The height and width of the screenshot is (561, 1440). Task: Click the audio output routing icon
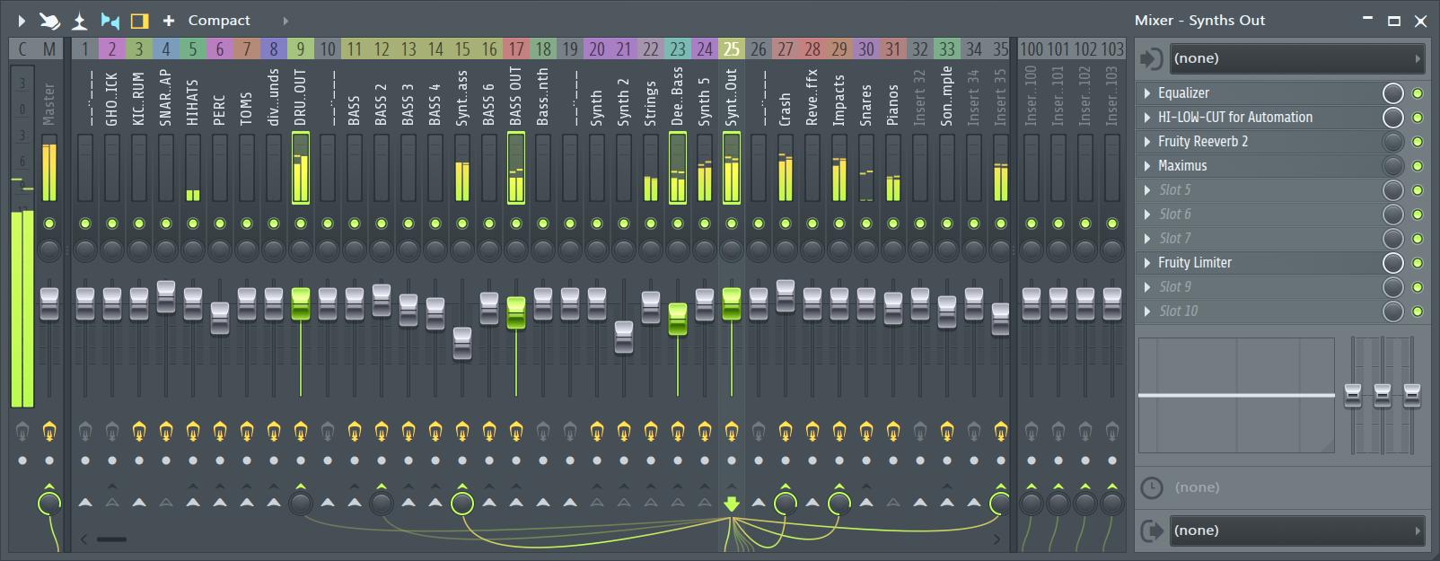[1151, 530]
